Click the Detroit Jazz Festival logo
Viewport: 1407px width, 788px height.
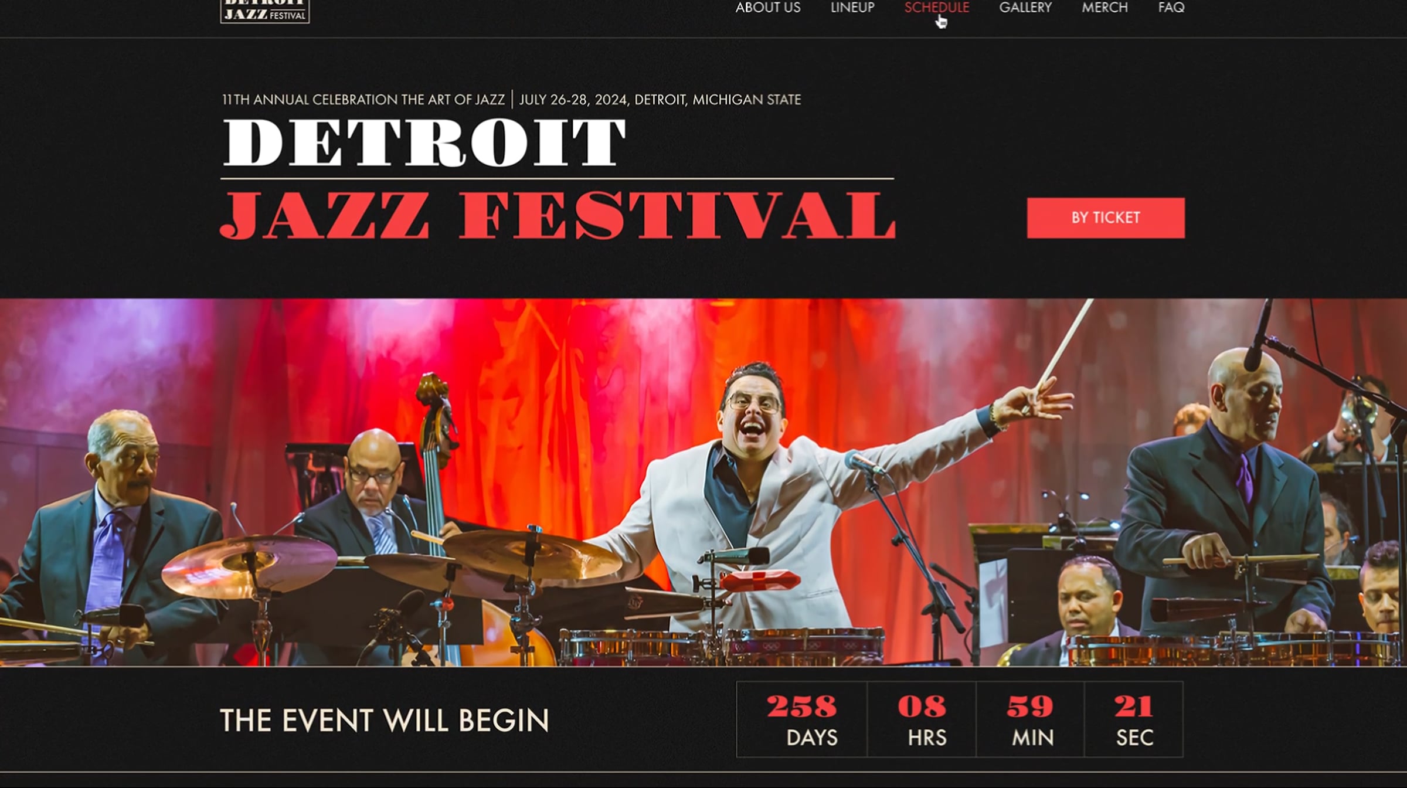point(265,11)
